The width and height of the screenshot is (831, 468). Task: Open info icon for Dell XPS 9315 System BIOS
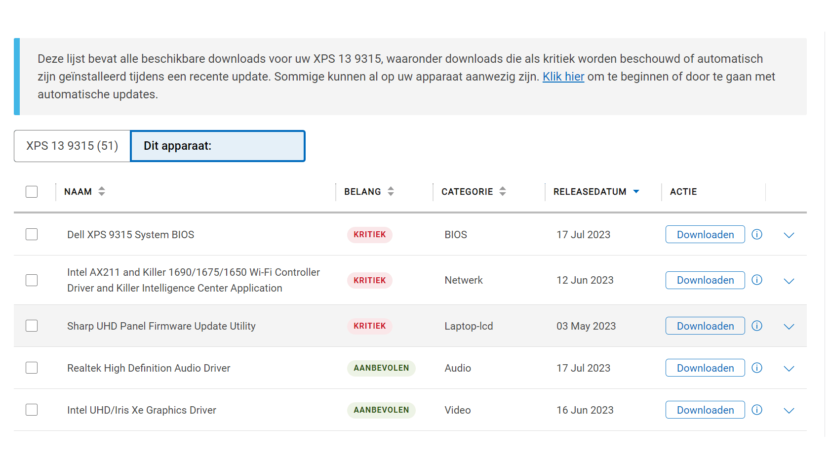pyautogui.click(x=757, y=234)
